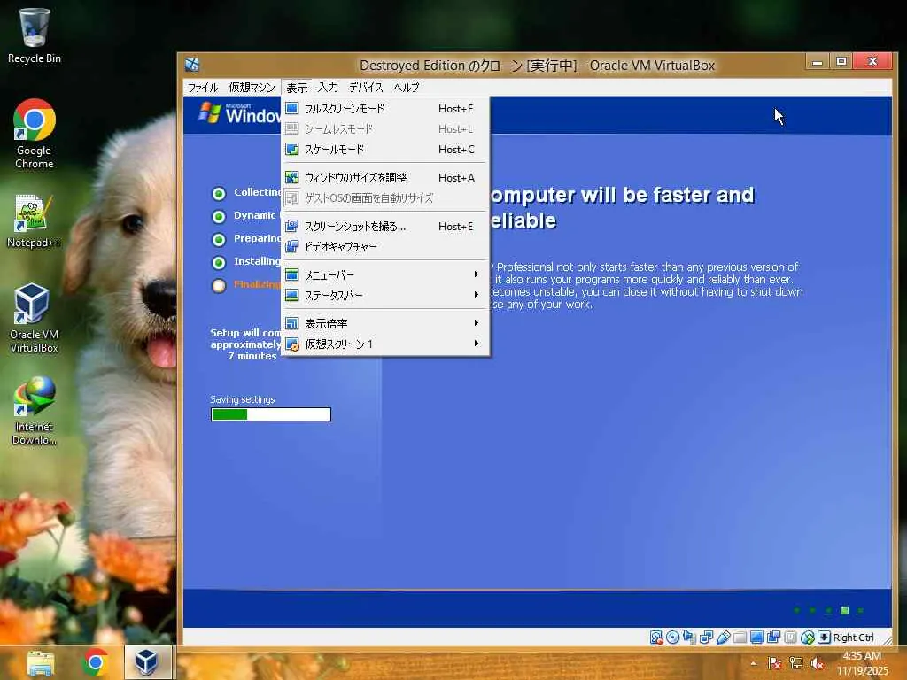Minimize the VirtualBox window
Viewport: 907px width, 680px height.
(818, 61)
